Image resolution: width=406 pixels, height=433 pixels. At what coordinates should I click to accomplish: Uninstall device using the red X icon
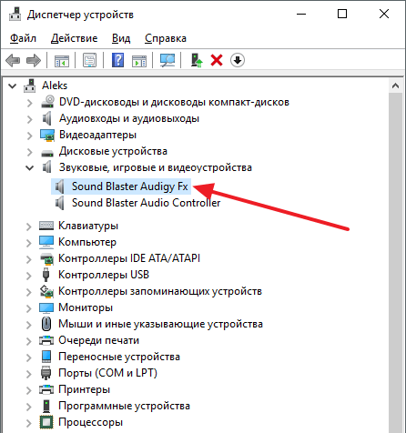click(x=217, y=60)
